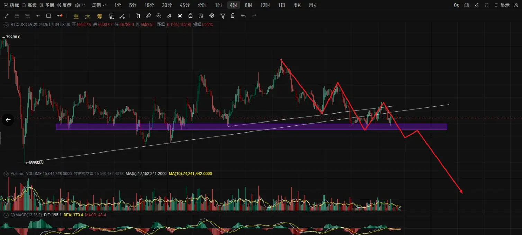The width and height of the screenshot is (522, 235).
Task: Click the edit note panel icon
Action: 201,16
